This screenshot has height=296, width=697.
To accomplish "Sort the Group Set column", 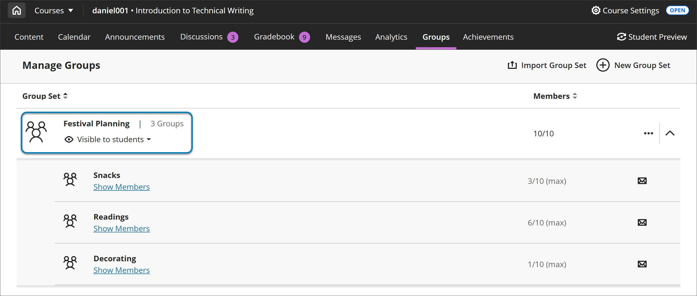I will (x=65, y=96).
